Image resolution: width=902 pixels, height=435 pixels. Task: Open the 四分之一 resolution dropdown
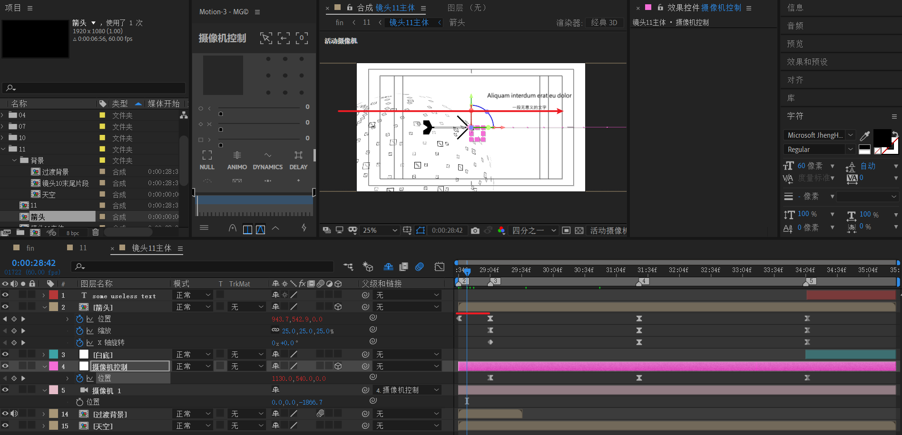[x=534, y=230]
